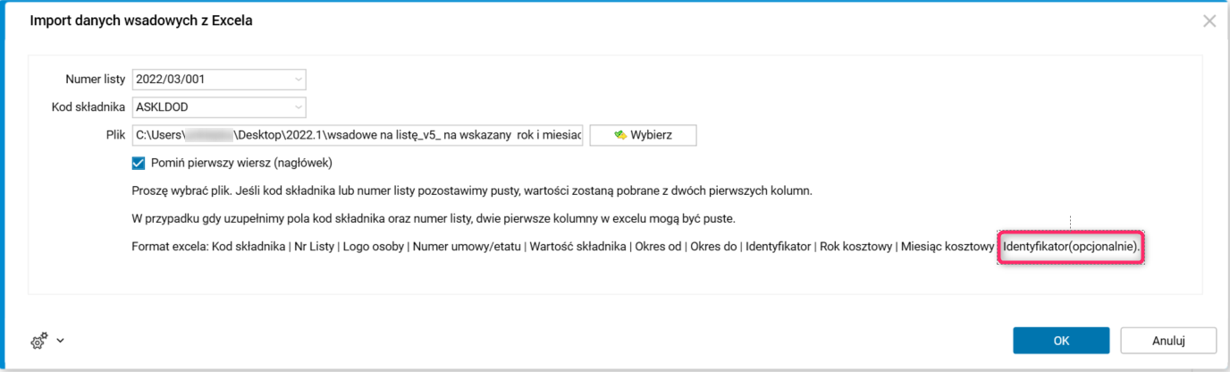Click the highlighted Identyfikator(opcjonalnie) text
The height and width of the screenshot is (372, 1230).
[1071, 246]
